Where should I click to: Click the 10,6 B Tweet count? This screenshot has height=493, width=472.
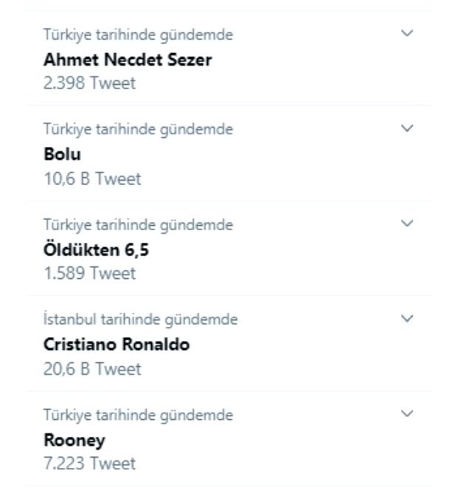pos(92,179)
